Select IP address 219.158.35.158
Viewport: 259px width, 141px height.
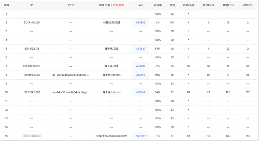tap(32, 66)
